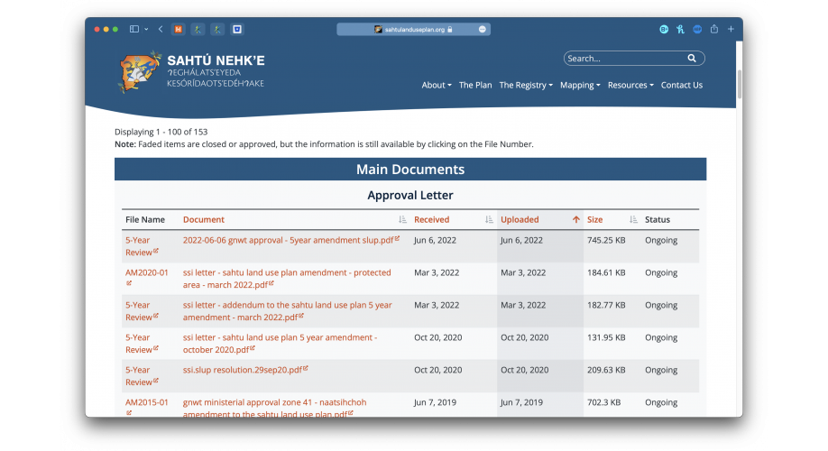Open 5-Year Review file in 131.95 KB row
This screenshot has width=828, height=451.
[x=142, y=344]
